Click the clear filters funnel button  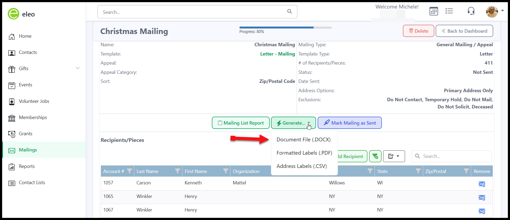tap(375, 156)
